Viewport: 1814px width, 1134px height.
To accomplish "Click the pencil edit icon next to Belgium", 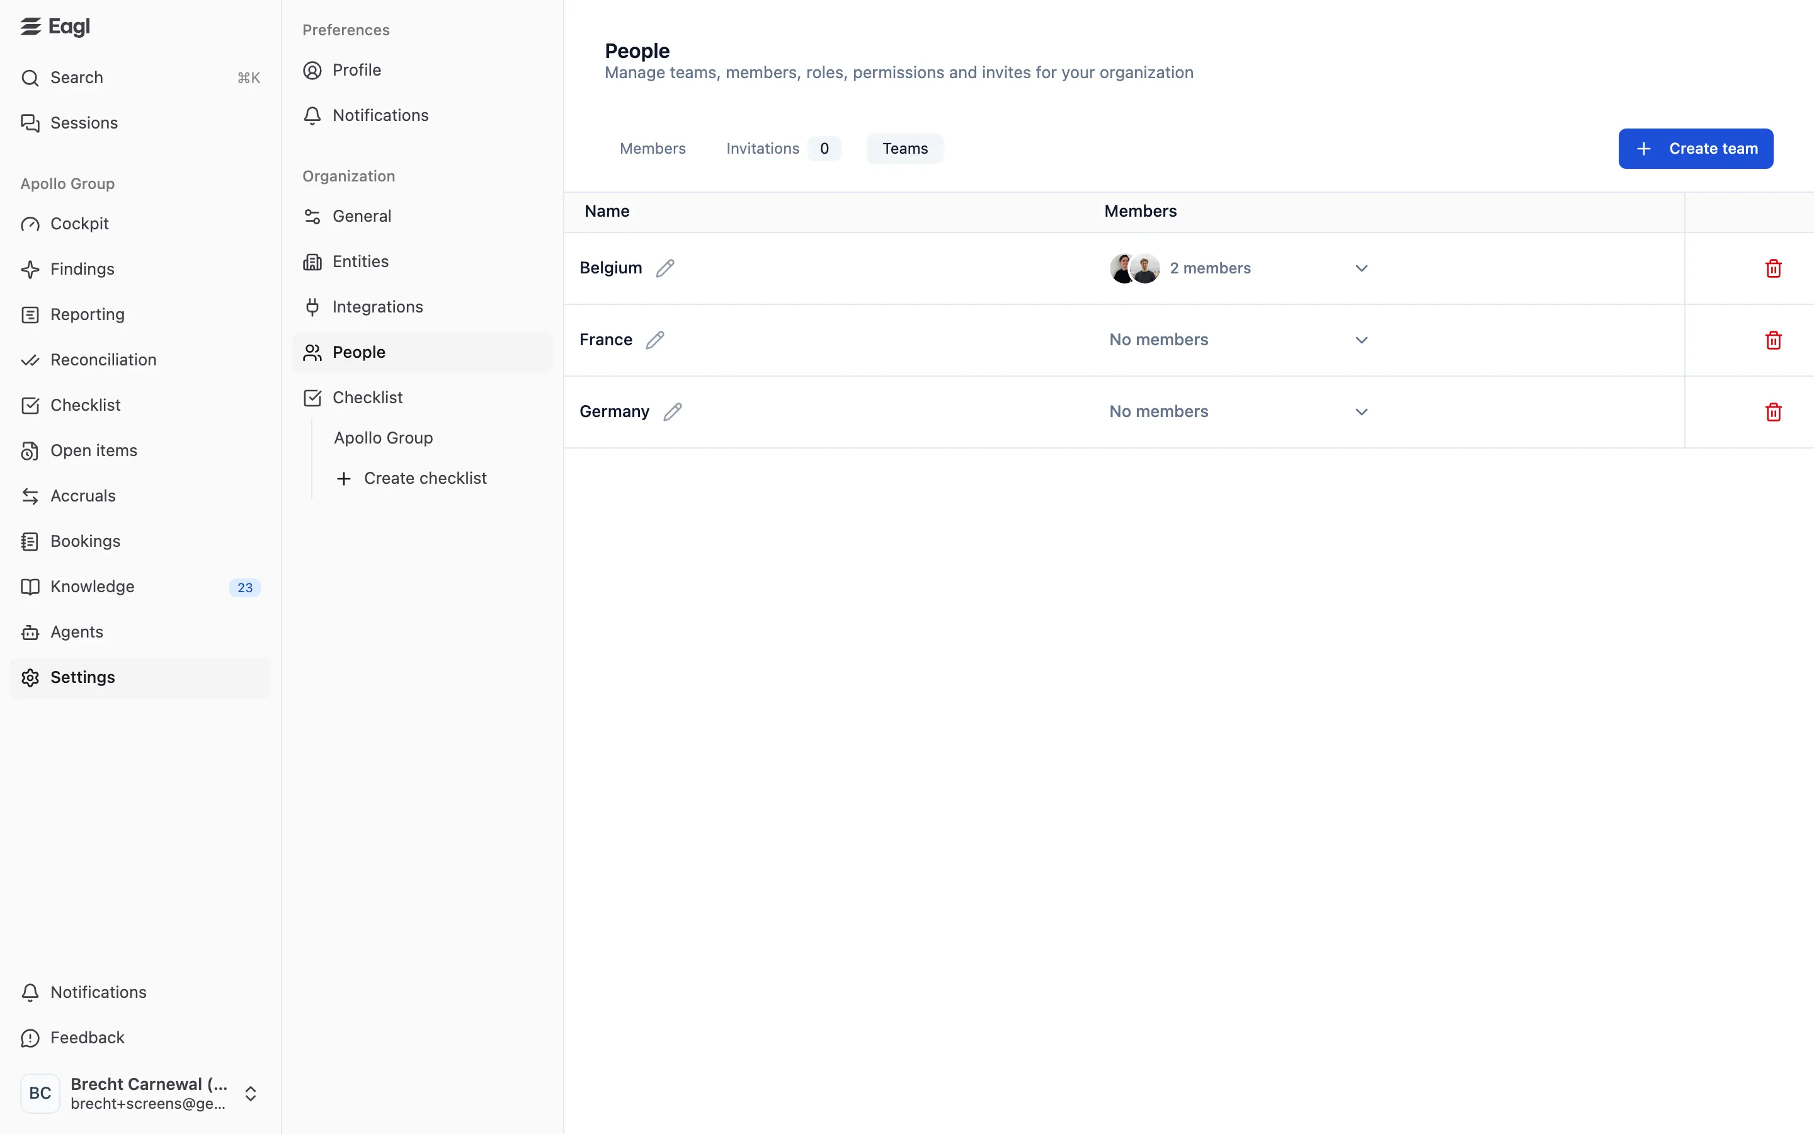I will tap(665, 268).
